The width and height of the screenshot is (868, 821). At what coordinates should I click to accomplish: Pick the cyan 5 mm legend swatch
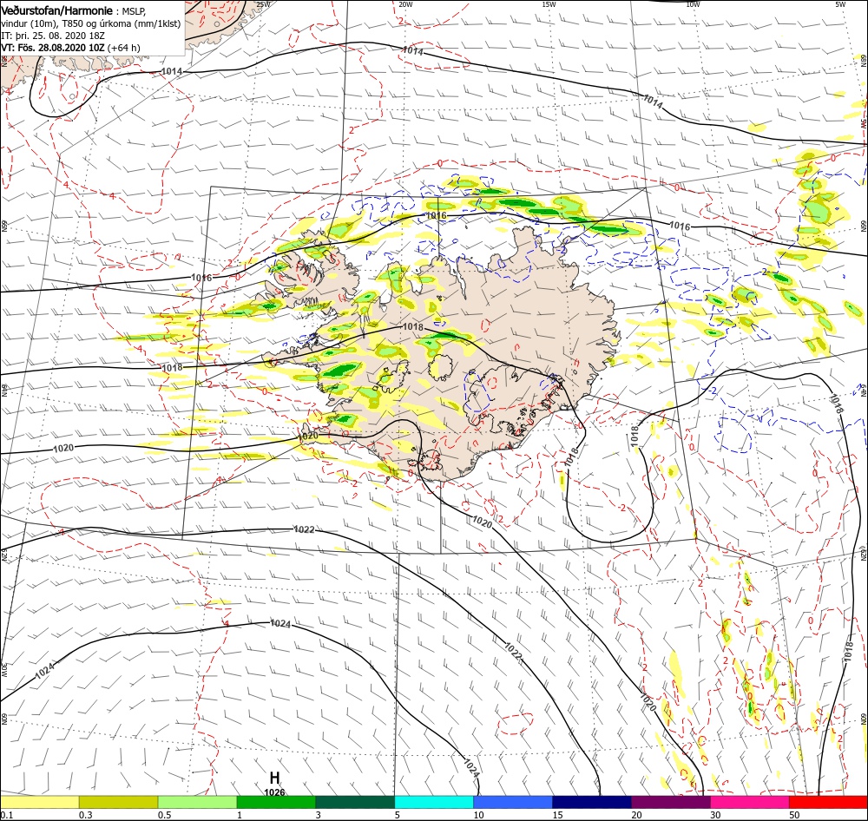[434, 802]
